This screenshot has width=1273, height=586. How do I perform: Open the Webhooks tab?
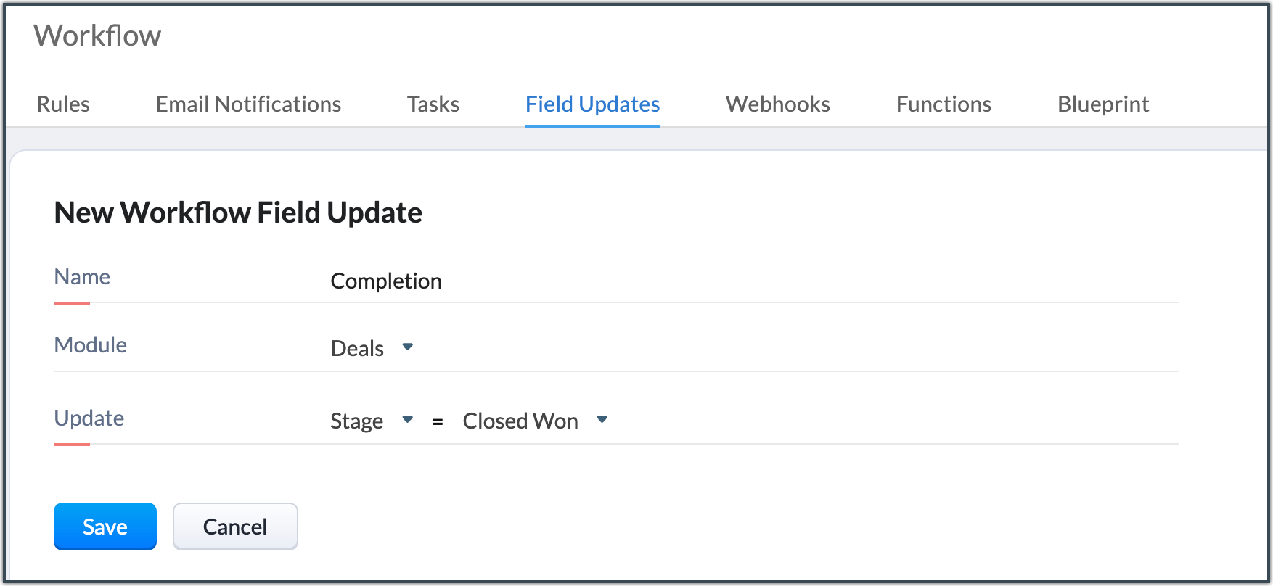pyautogui.click(x=777, y=104)
